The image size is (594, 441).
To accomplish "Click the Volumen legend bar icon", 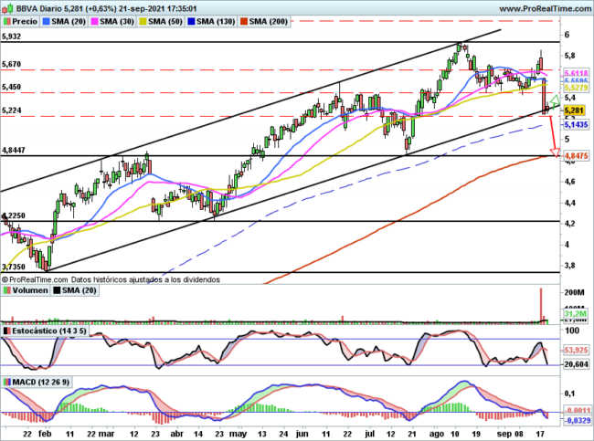I will point(6,290).
